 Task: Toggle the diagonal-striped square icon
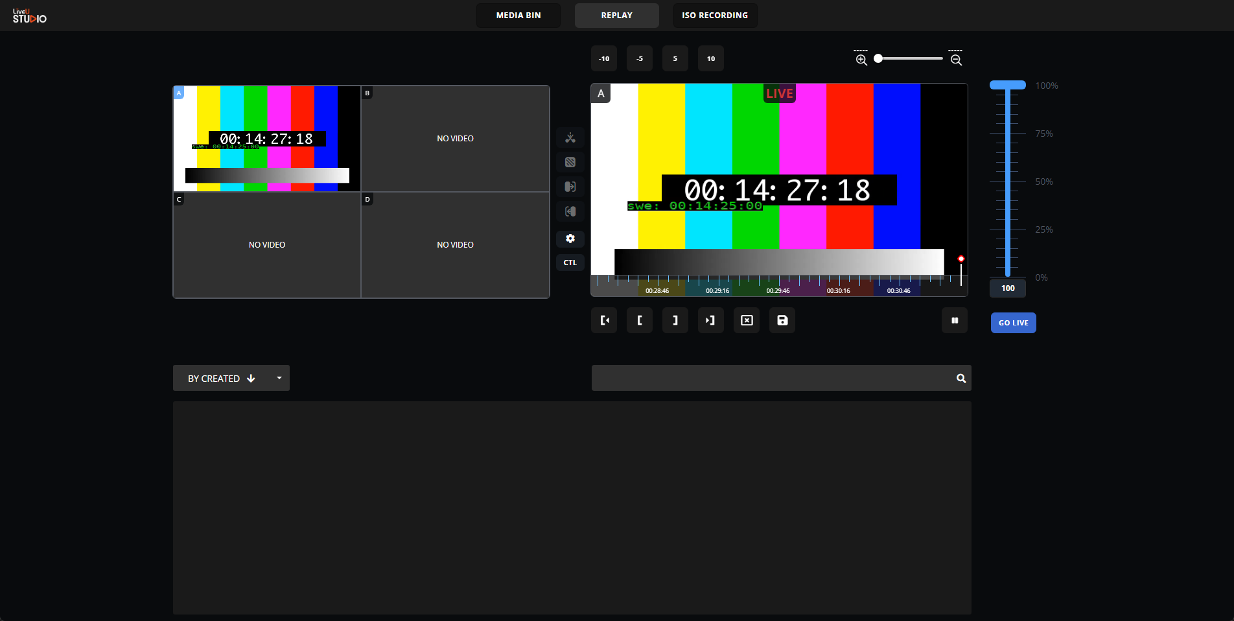[x=570, y=162]
